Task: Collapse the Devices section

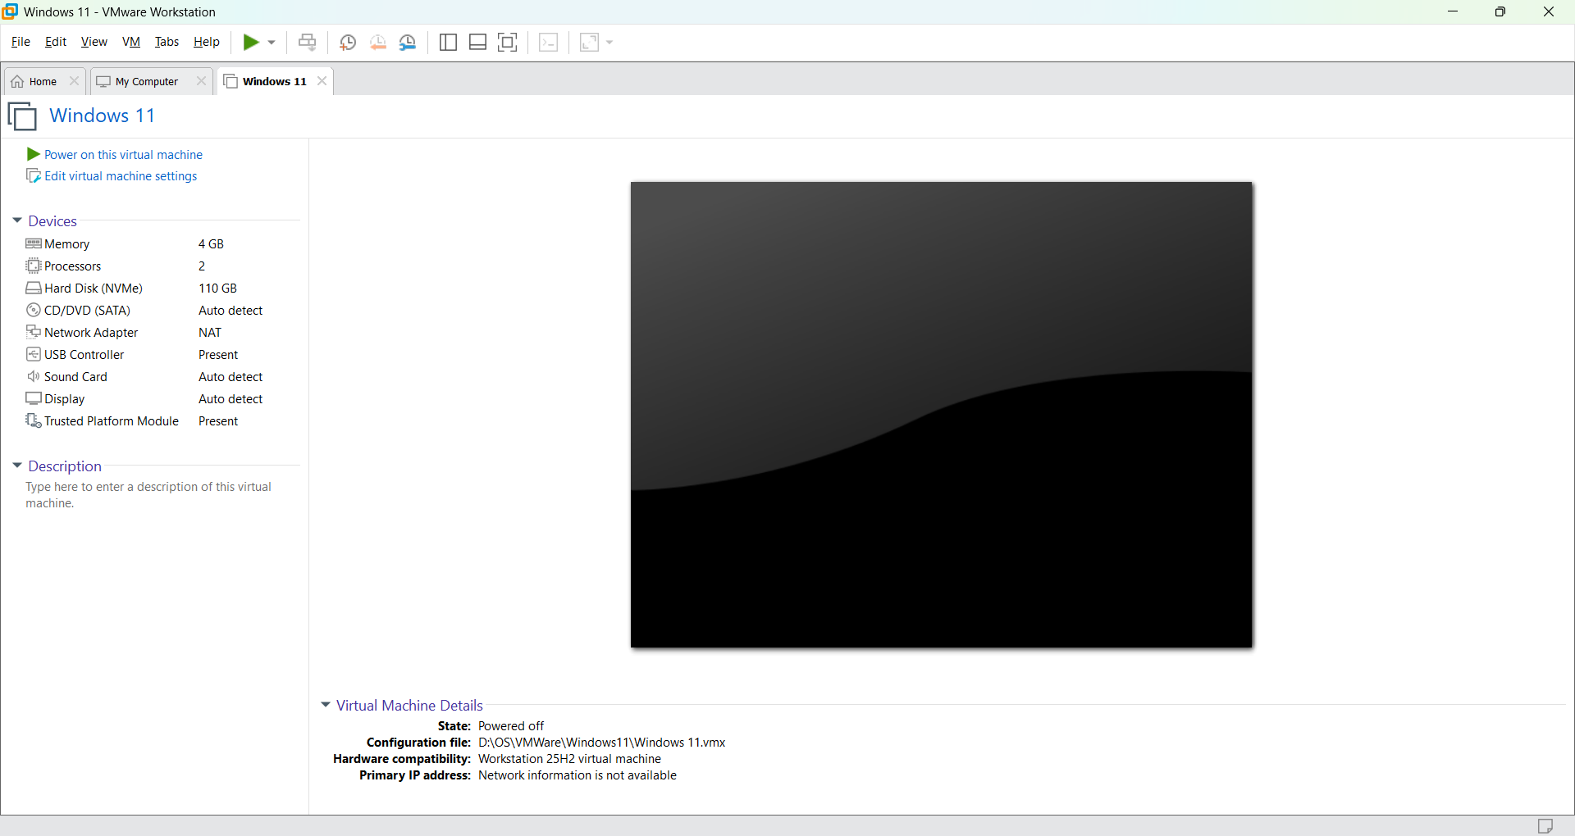Action: click(17, 220)
